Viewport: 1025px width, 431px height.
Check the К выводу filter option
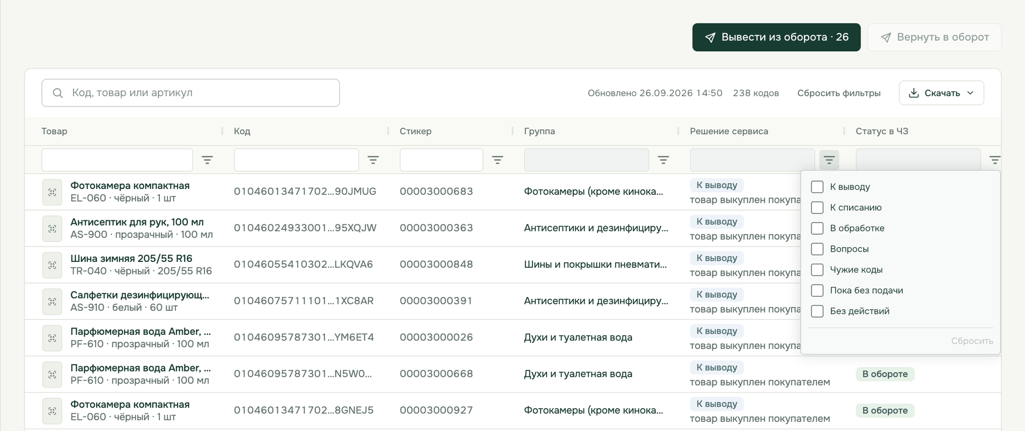(x=817, y=187)
